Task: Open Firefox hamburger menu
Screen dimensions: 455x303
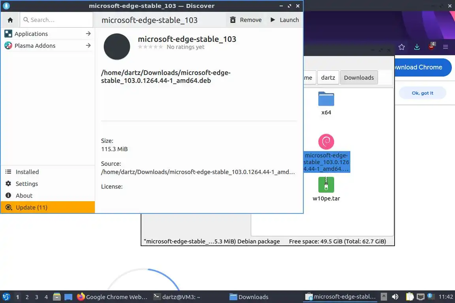Action: (446, 47)
